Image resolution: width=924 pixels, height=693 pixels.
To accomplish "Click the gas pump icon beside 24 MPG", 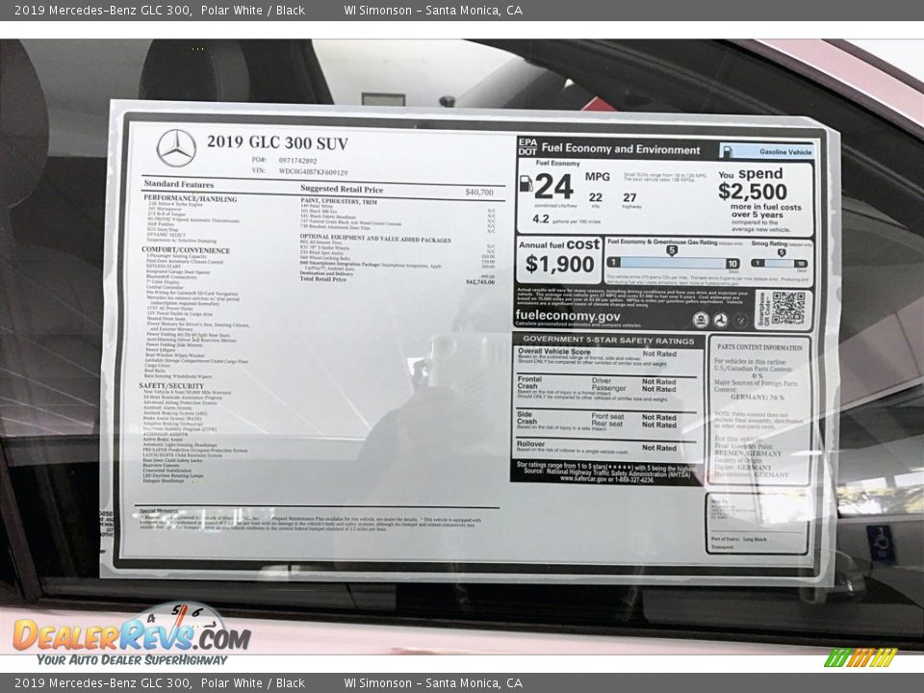I will coord(526,185).
